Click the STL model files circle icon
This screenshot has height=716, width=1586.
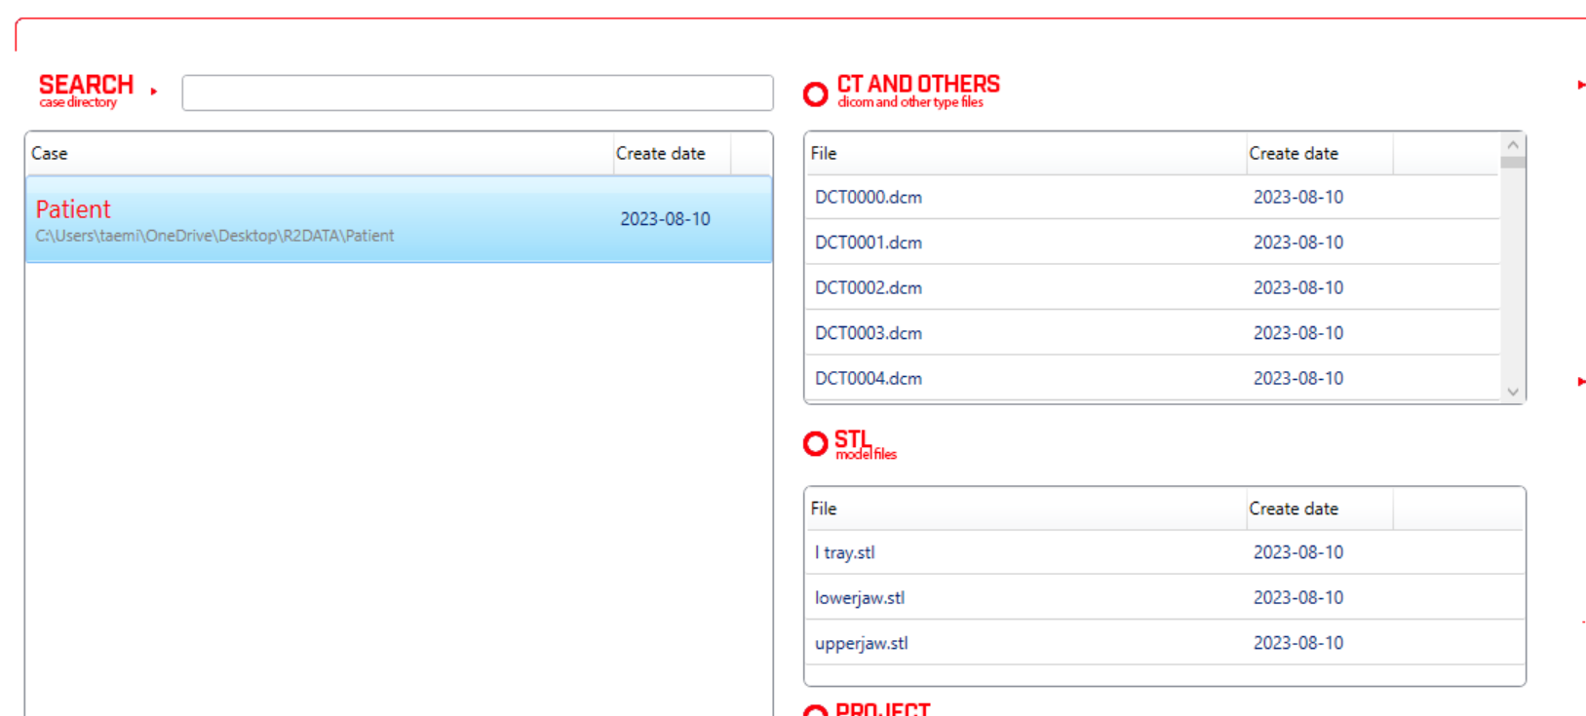coord(815,444)
